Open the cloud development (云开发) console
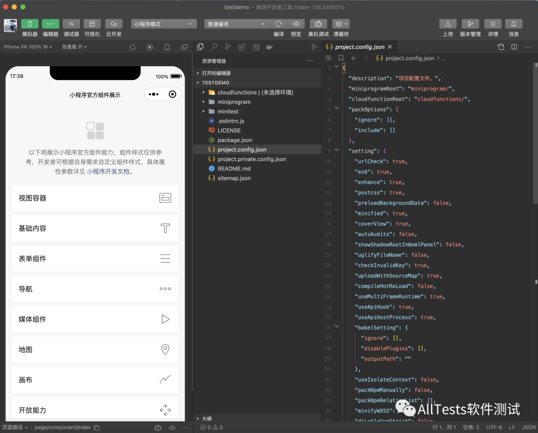This screenshot has width=538, height=433. pyautogui.click(x=114, y=24)
